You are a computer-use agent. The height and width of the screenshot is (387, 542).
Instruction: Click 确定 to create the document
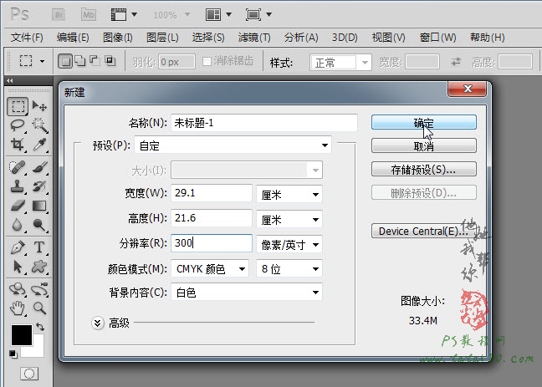[x=424, y=122]
